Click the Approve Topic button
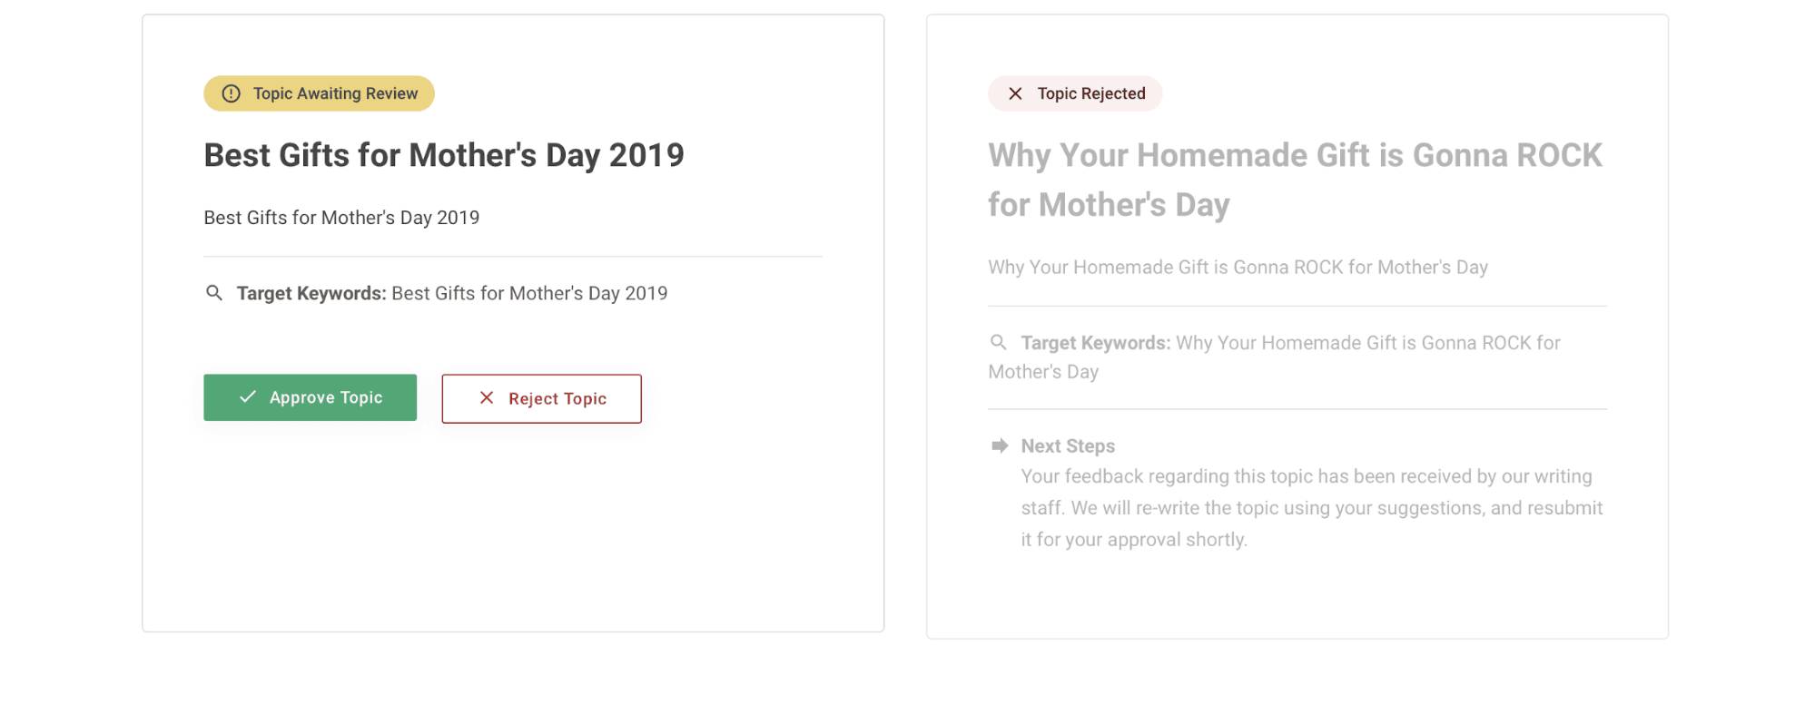Screen dimensions: 1815x714 (x=310, y=397)
